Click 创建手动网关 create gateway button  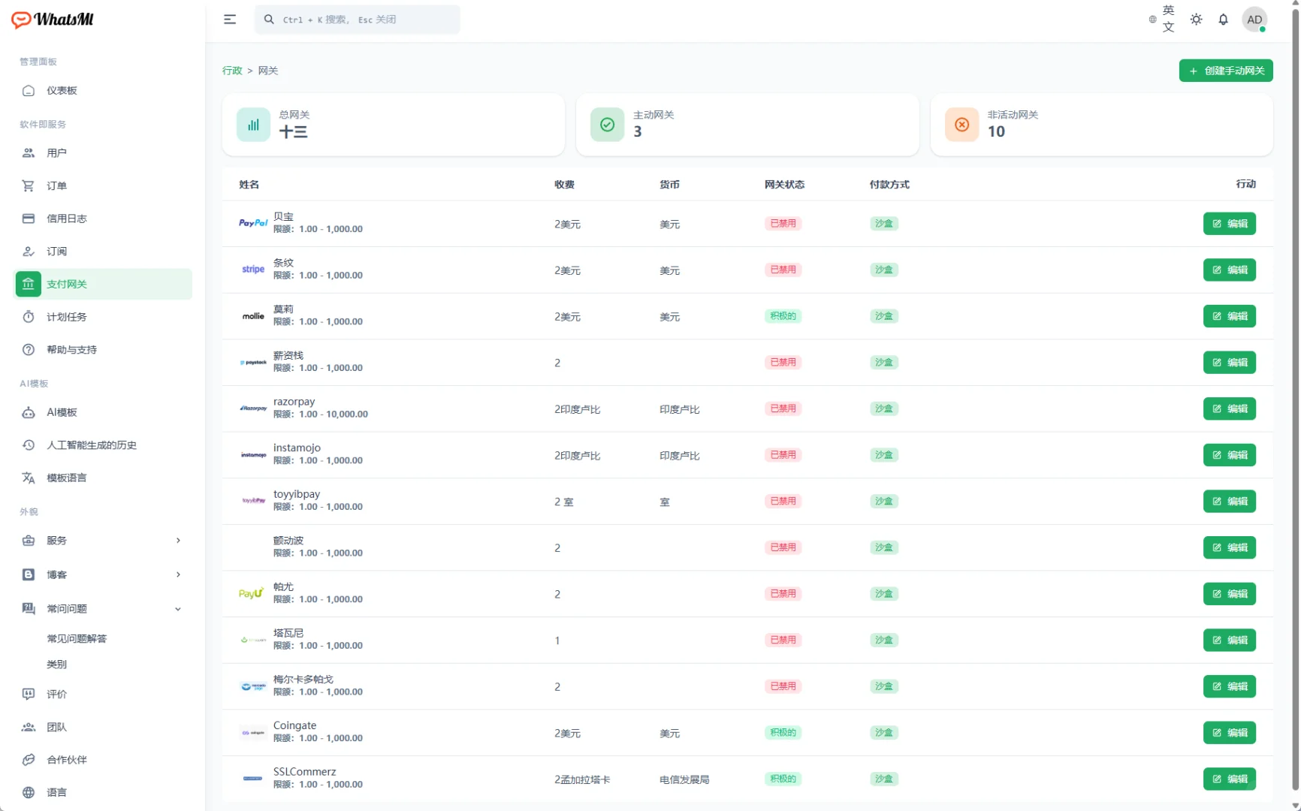[x=1226, y=71]
